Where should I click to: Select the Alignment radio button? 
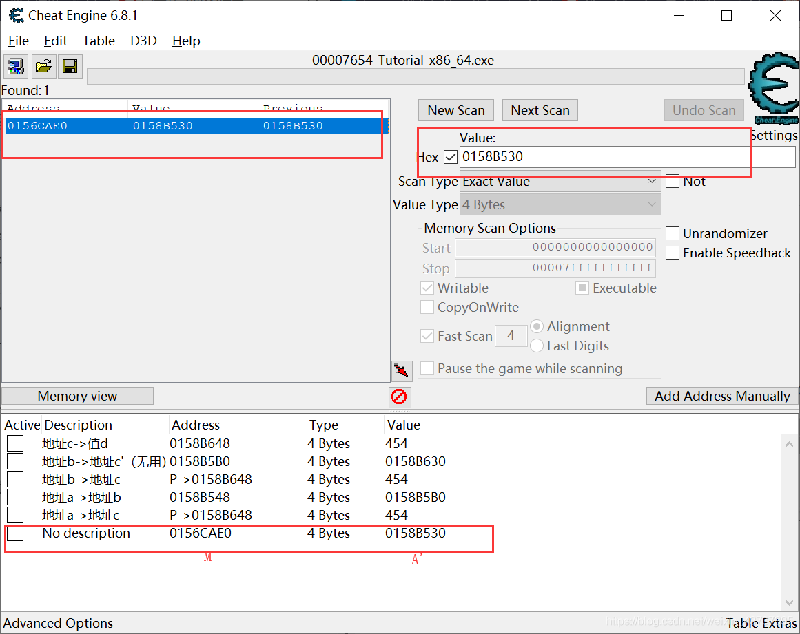537,326
